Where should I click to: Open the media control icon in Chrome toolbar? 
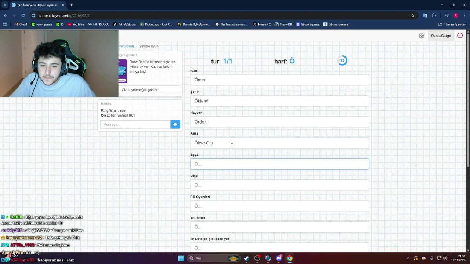(x=447, y=15)
